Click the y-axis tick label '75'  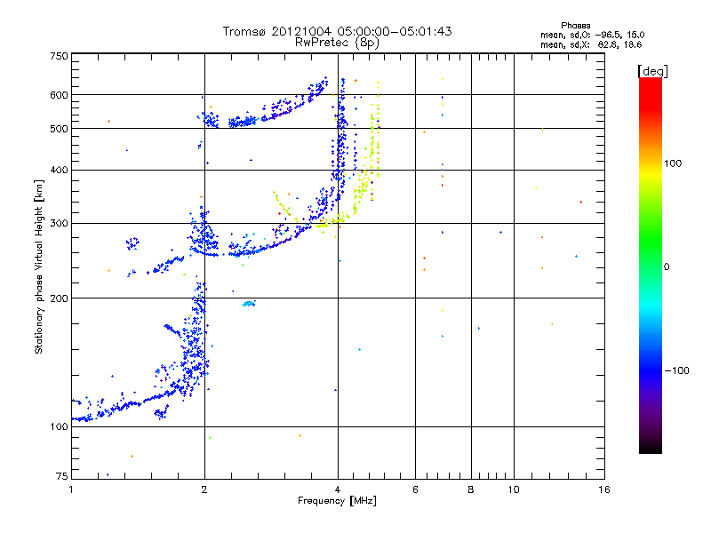(62, 476)
